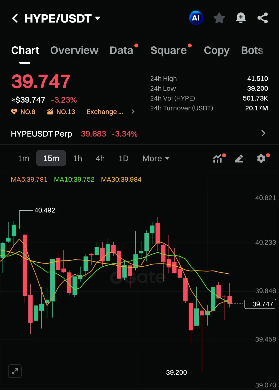Image resolution: width=279 pixels, height=390 pixels.
Task: Open HYPEUSDT Perp contract row
Action: [139, 134]
